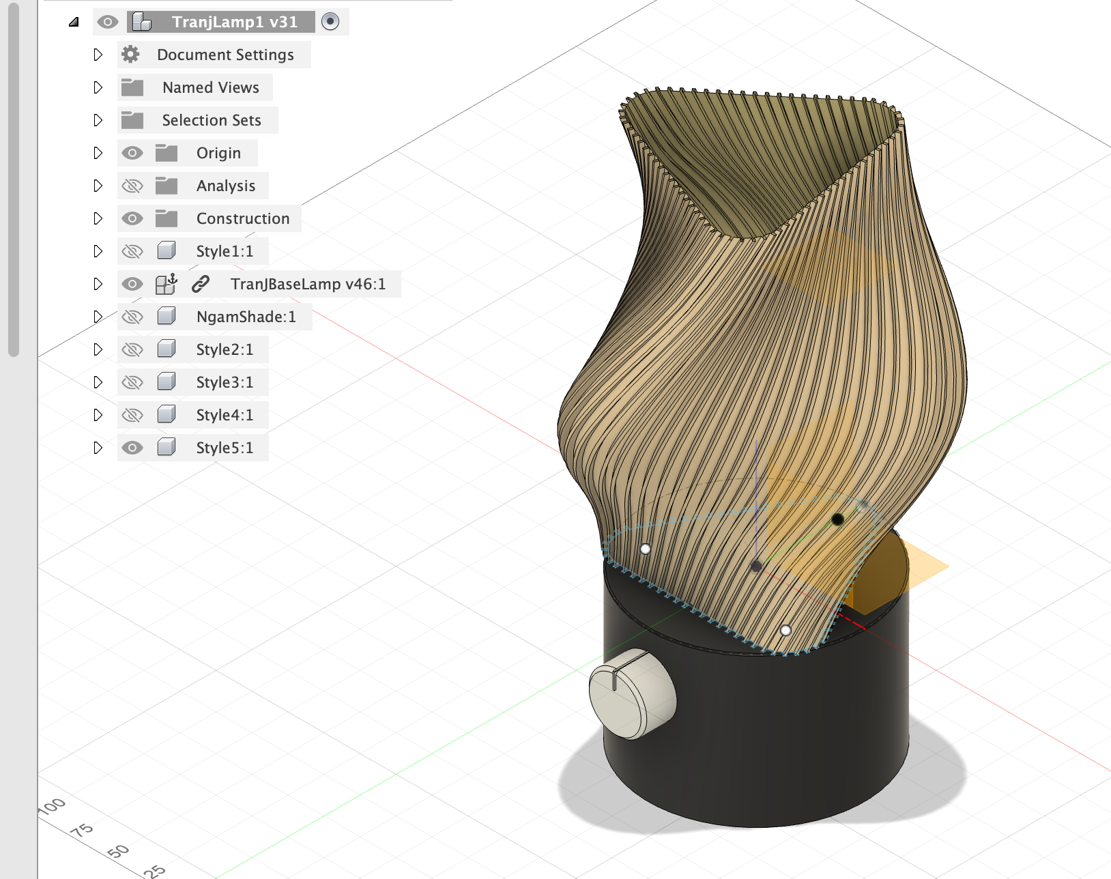Select the Style5:1 label

pos(225,448)
